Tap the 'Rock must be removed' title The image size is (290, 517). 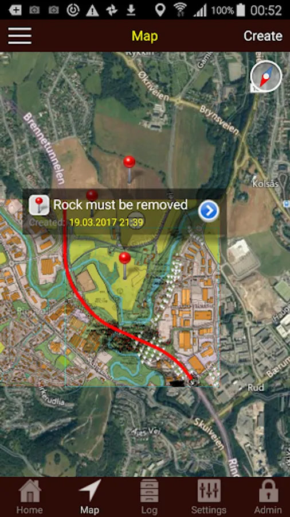[x=120, y=205]
